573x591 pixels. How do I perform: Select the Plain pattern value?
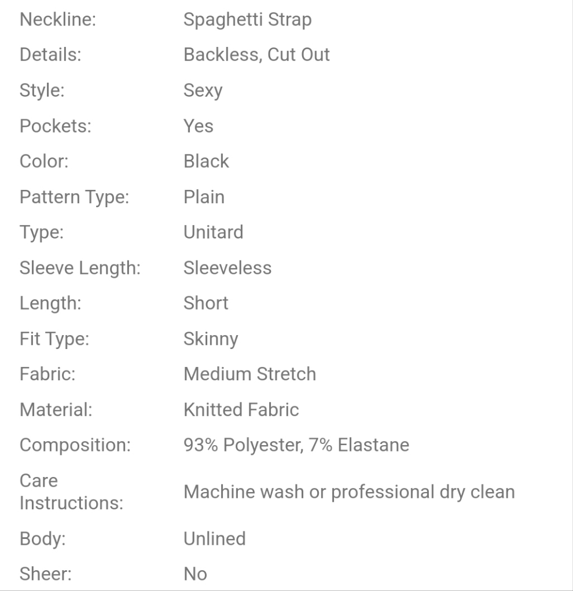click(204, 197)
